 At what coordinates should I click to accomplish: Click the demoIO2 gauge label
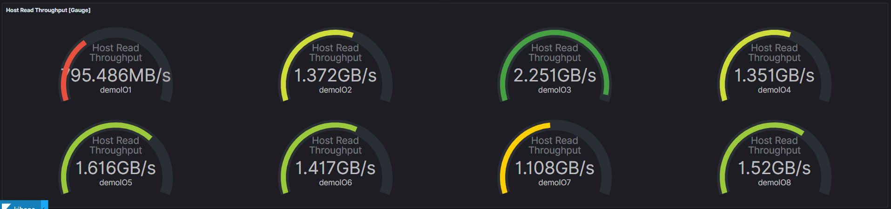click(x=335, y=90)
